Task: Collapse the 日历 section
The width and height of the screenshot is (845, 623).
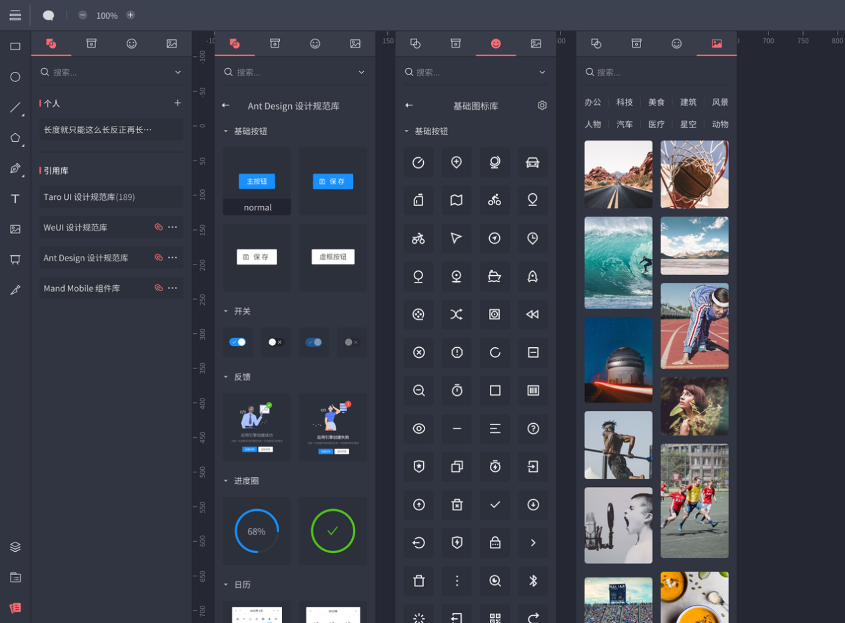Action: click(x=226, y=584)
